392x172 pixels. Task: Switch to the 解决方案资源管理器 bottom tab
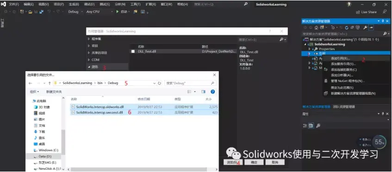tap(316, 107)
